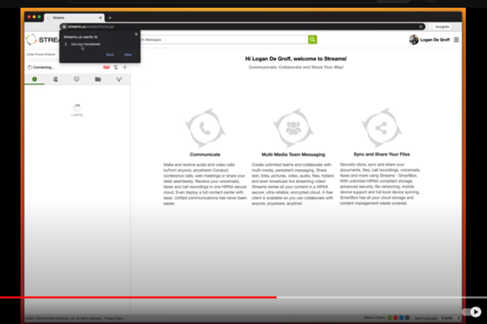Seek on the red video progress bar
The image size is (487, 324).
[138, 297]
